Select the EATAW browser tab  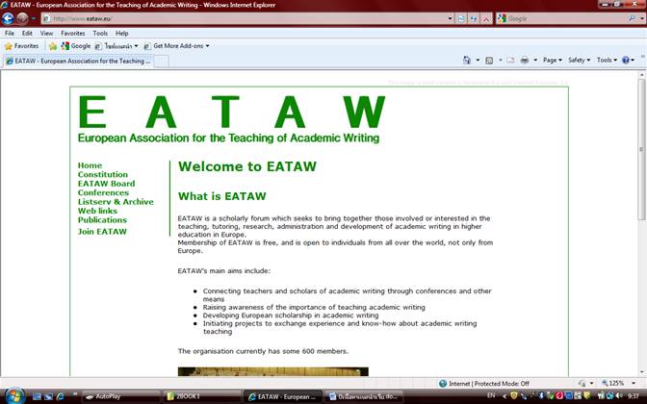(78, 61)
